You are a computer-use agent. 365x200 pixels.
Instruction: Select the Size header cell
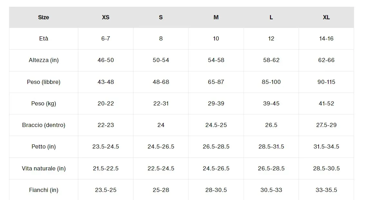43,17
